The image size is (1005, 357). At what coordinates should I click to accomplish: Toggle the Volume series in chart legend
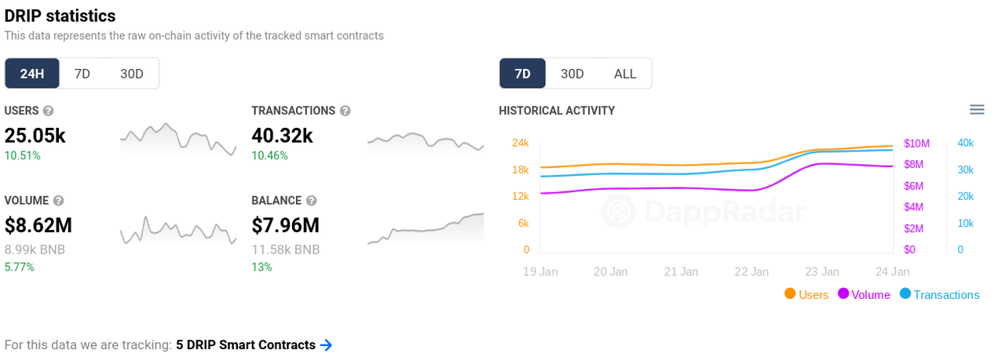pos(864,294)
